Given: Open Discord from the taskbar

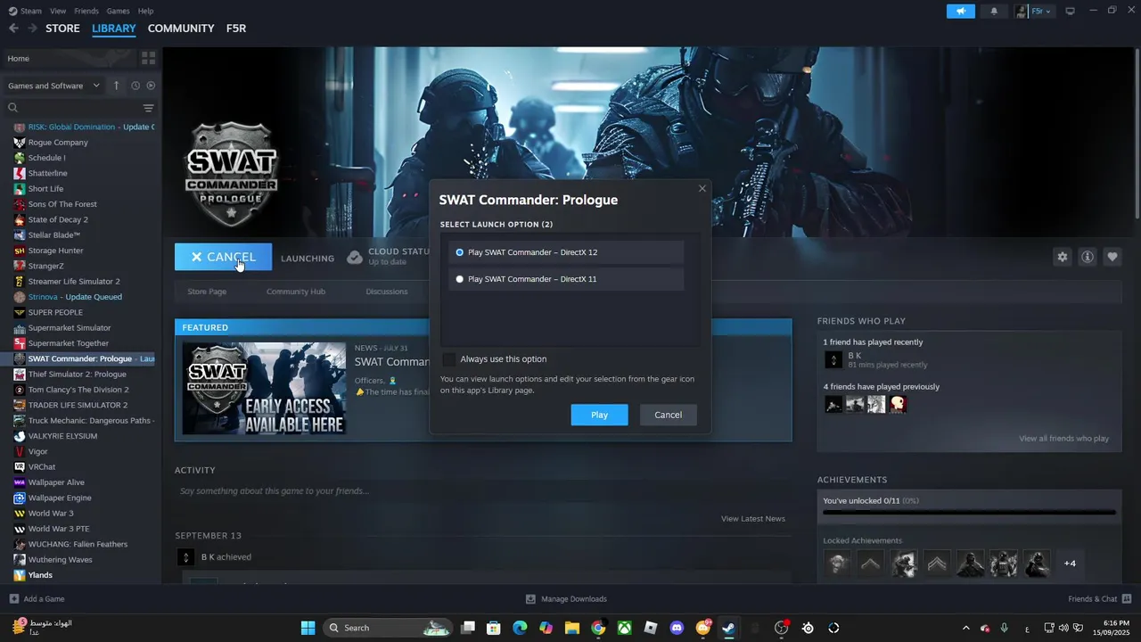Looking at the screenshot, I should point(677,628).
